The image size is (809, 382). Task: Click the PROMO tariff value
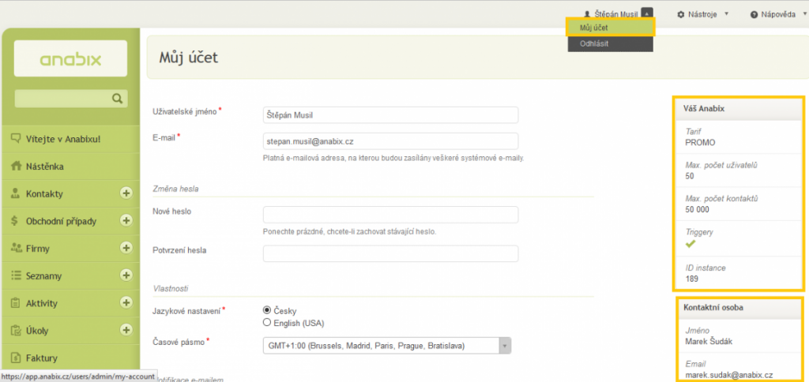(x=700, y=142)
